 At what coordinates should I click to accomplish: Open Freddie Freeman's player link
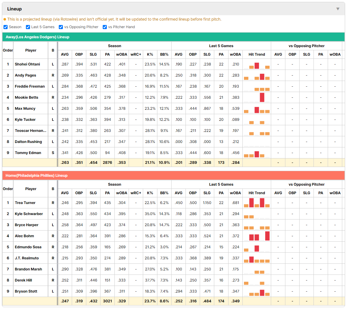(30, 86)
